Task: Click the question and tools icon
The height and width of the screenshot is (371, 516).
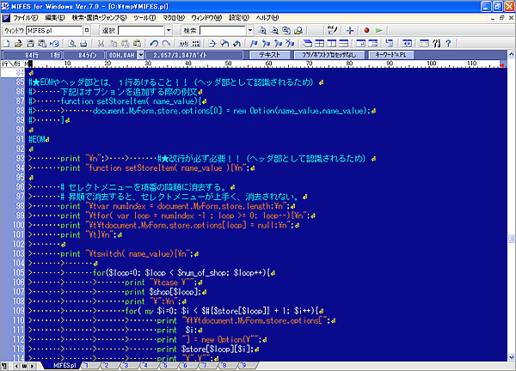Action: (x=436, y=44)
